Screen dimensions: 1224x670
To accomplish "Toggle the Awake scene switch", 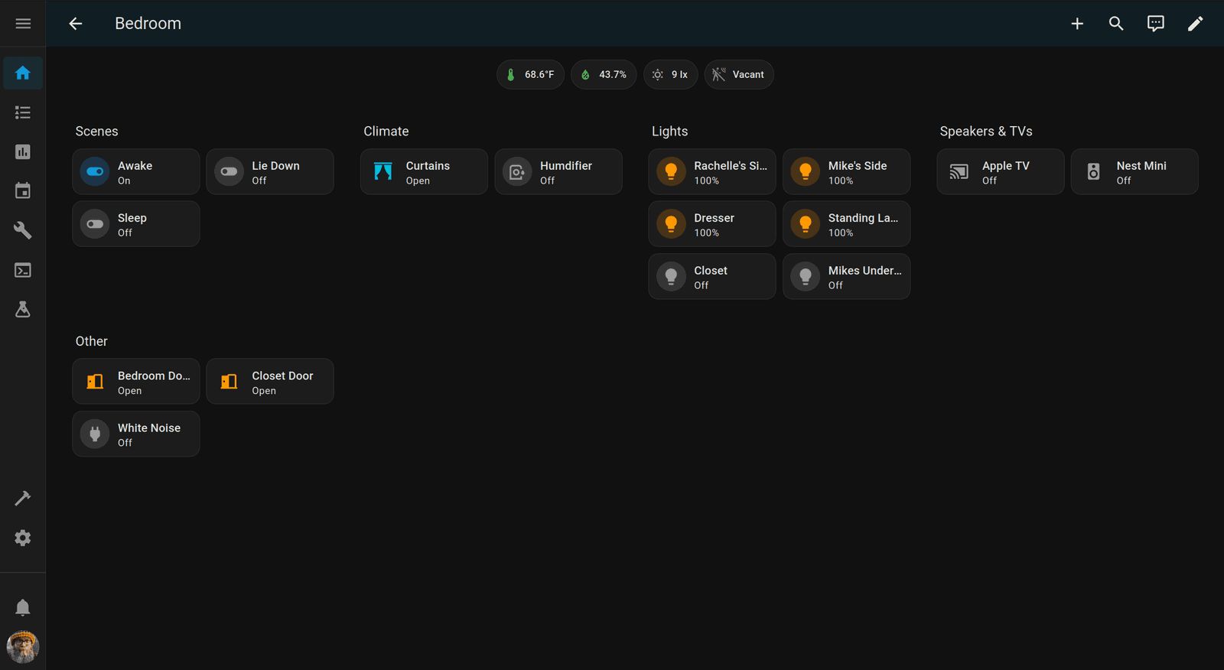I will coord(96,172).
